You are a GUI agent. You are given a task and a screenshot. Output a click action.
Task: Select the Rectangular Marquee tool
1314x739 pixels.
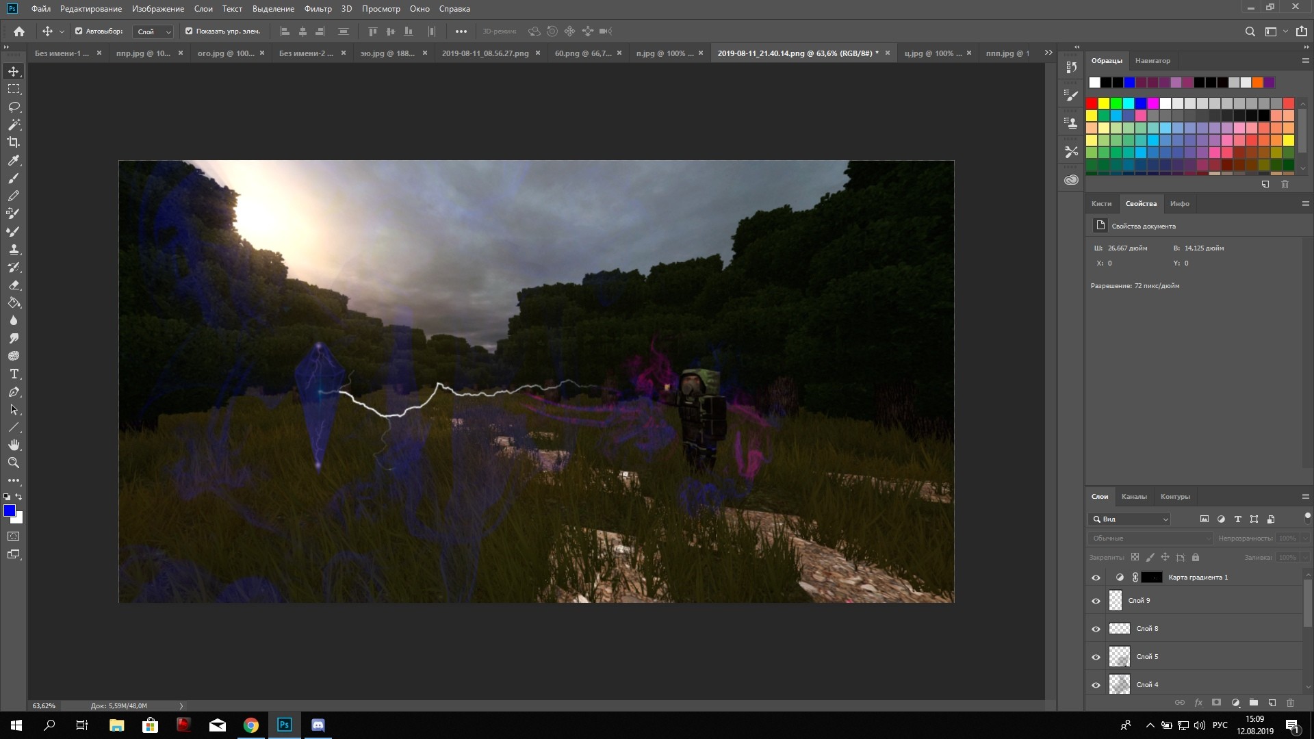click(x=14, y=89)
